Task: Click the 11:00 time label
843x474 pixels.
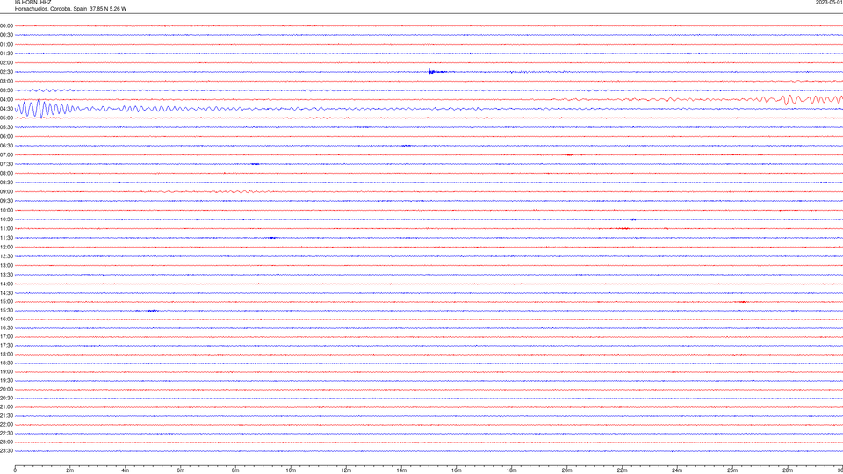Action: coord(6,228)
